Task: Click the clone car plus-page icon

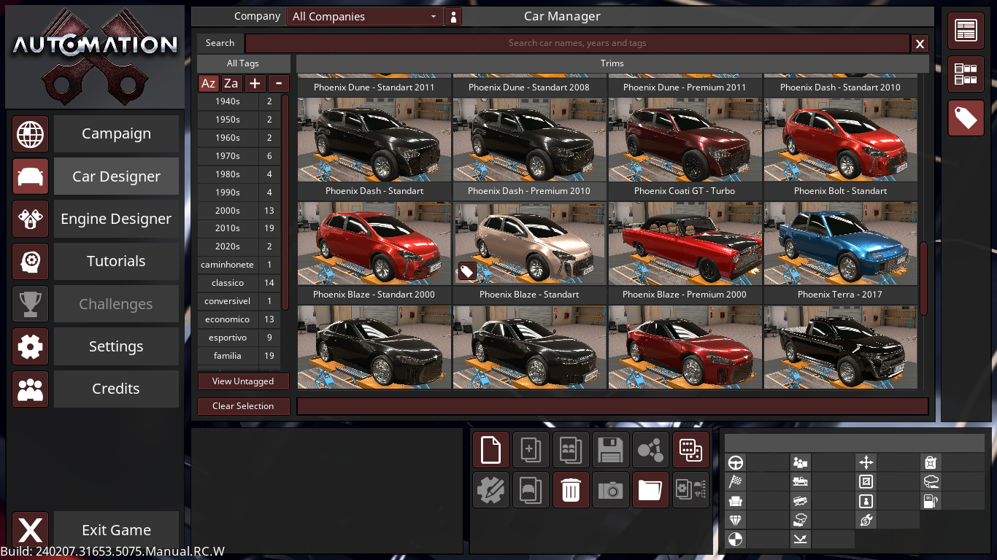Action: pos(531,449)
